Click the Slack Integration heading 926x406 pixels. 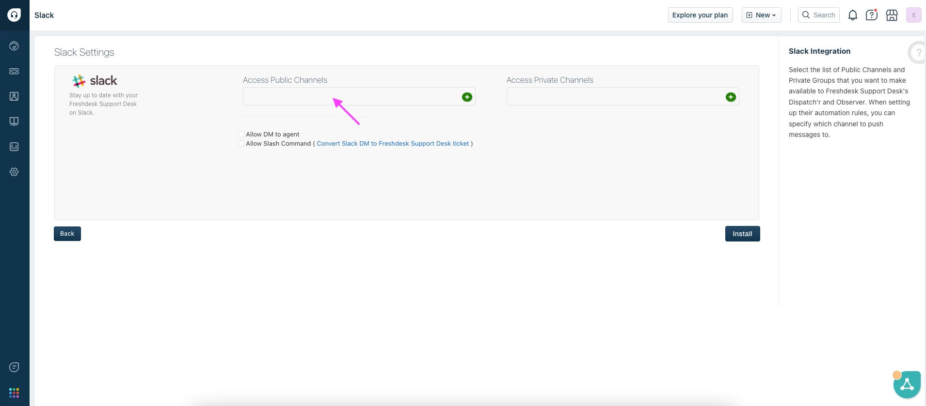(819, 51)
